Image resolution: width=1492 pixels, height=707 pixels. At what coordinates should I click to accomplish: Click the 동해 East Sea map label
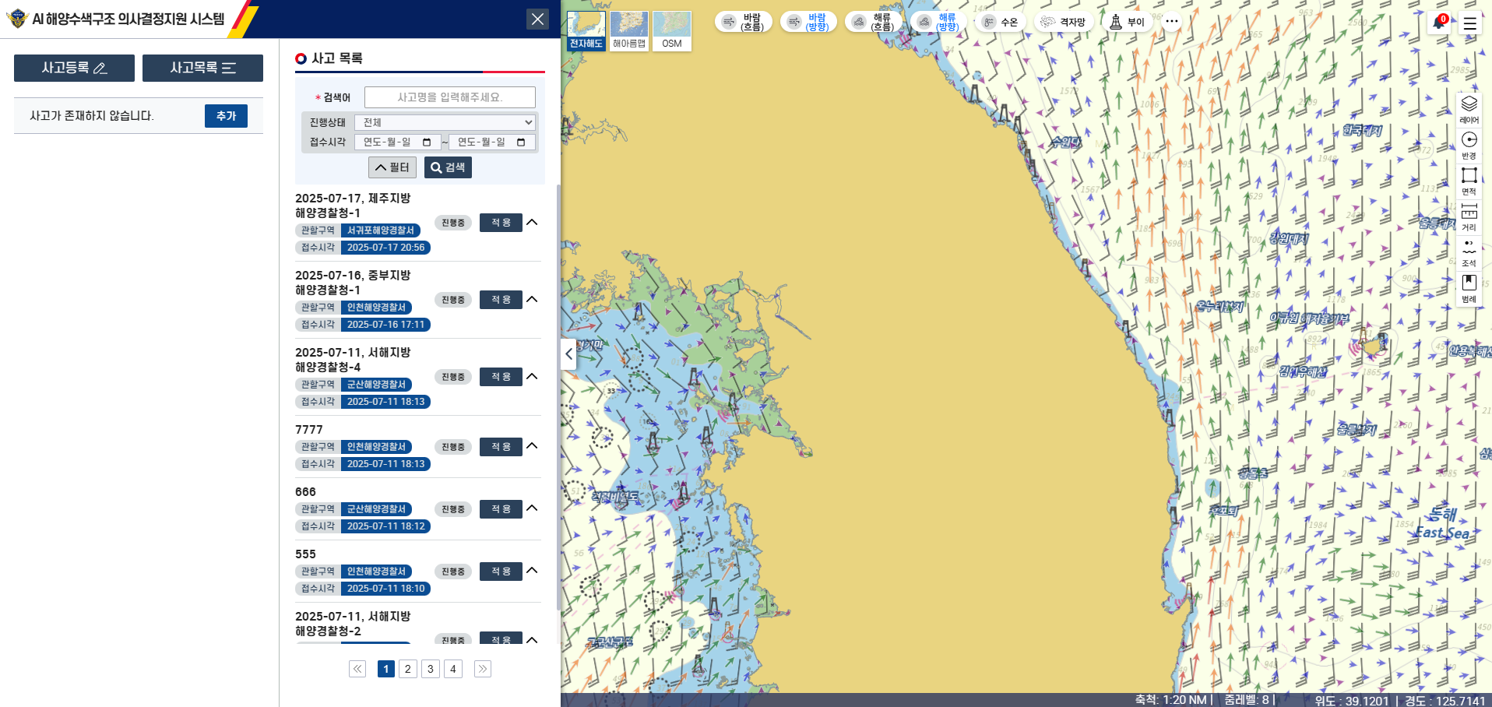(x=1443, y=523)
